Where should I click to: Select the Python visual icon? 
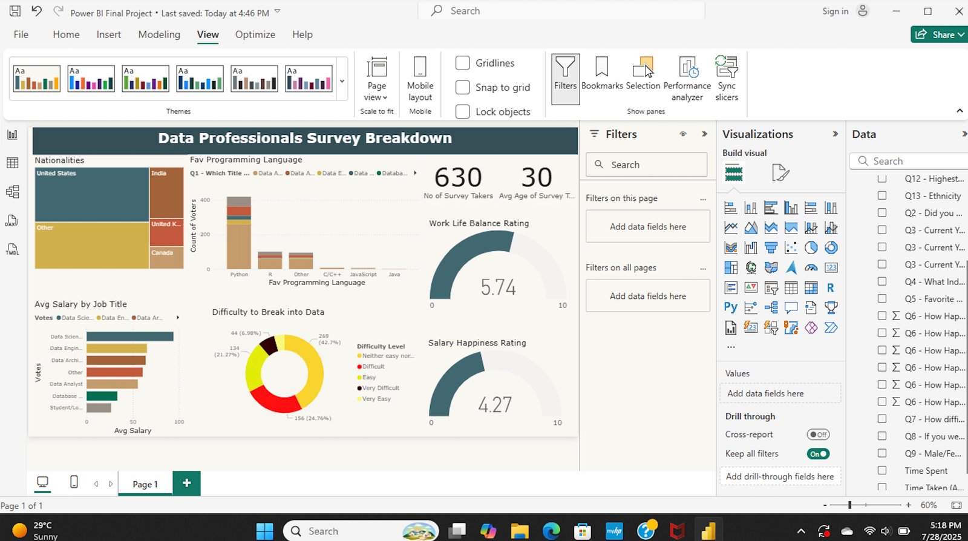730,307
